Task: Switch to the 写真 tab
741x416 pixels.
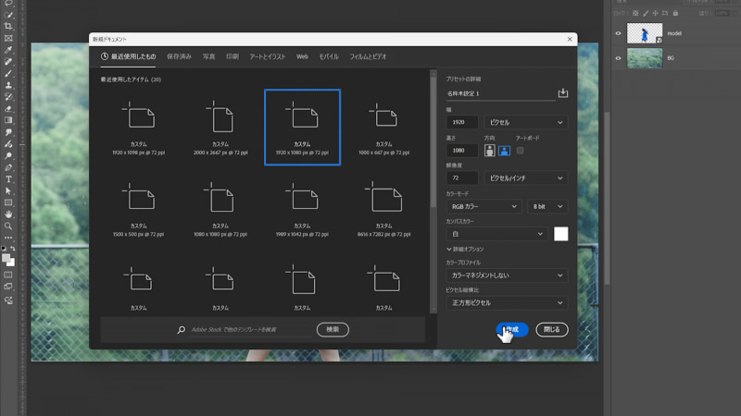Action: tap(208, 56)
